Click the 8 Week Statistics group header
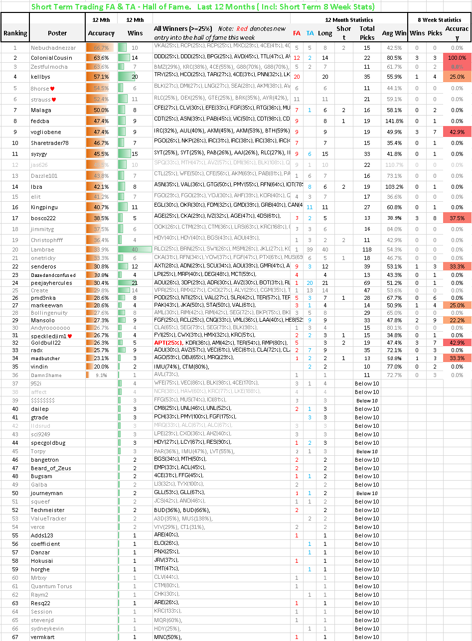The height and width of the screenshot is (641, 472). tap(439, 19)
